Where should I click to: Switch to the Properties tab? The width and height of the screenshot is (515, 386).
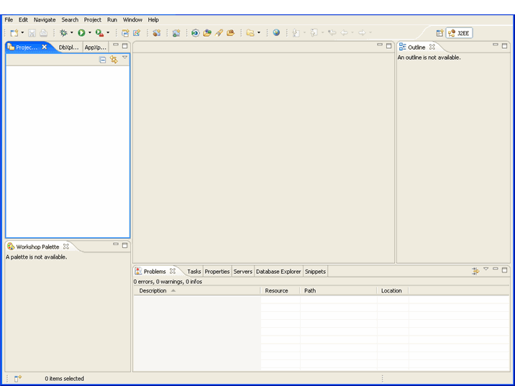click(x=217, y=272)
